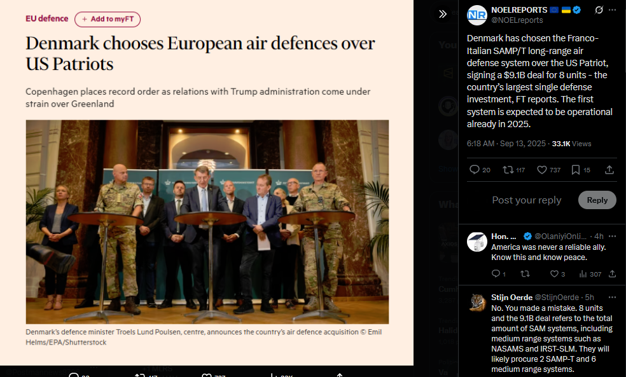Click the Reply button
Screen dimensions: 626x377
click(597, 200)
